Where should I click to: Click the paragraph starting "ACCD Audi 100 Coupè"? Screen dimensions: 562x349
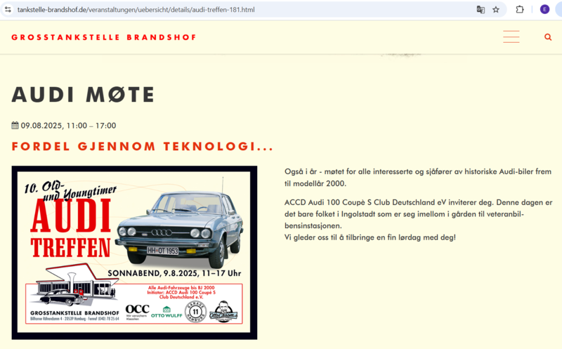(x=418, y=214)
